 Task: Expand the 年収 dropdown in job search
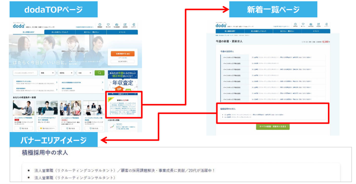[x=85, y=73]
